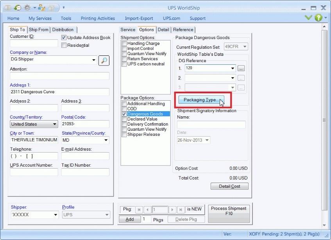
Task: Switch to the Reference tab
Action: point(183,30)
